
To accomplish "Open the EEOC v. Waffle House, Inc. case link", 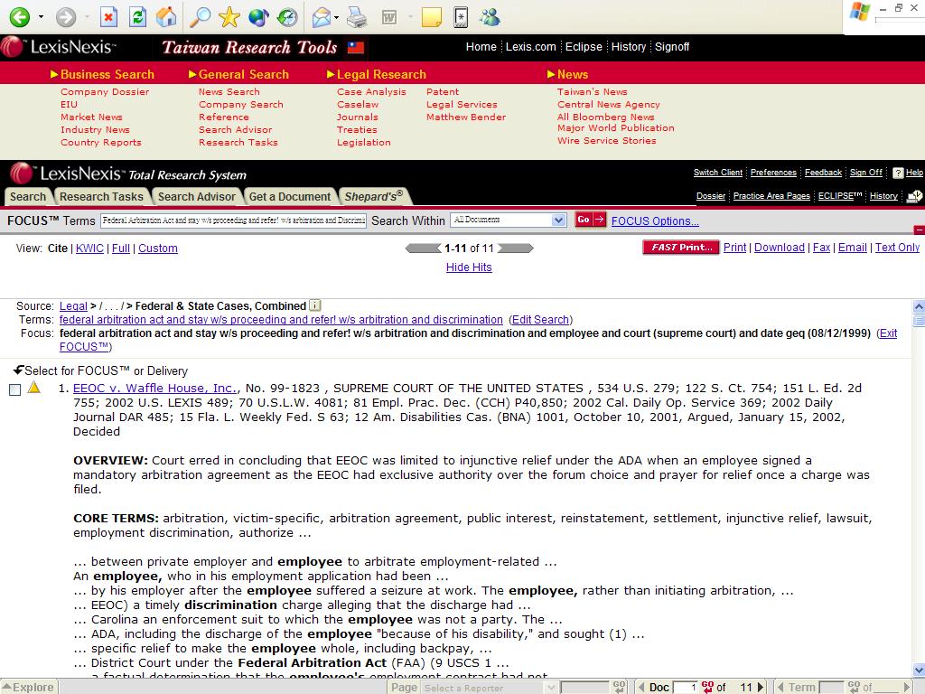I will (x=155, y=389).
